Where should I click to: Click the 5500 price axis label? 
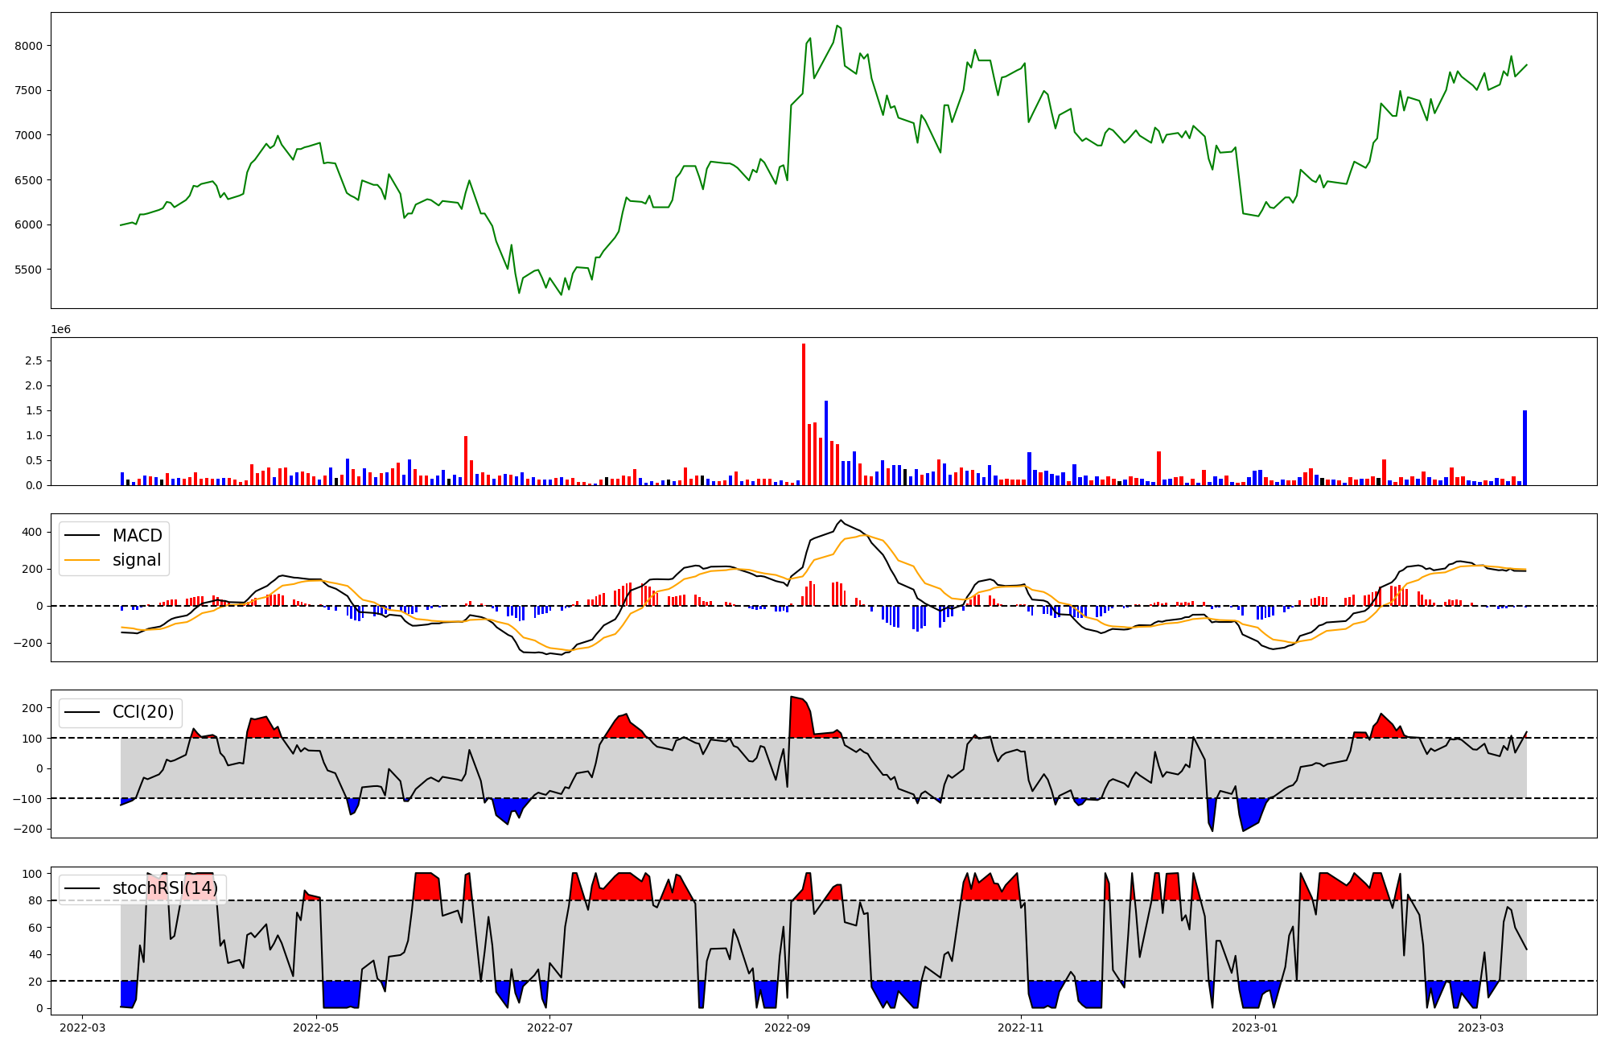coord(27,270)
